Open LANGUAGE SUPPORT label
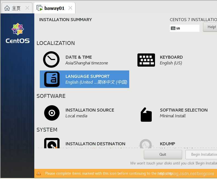This screenshot has height=179, width=217. [x=88, y=76]
